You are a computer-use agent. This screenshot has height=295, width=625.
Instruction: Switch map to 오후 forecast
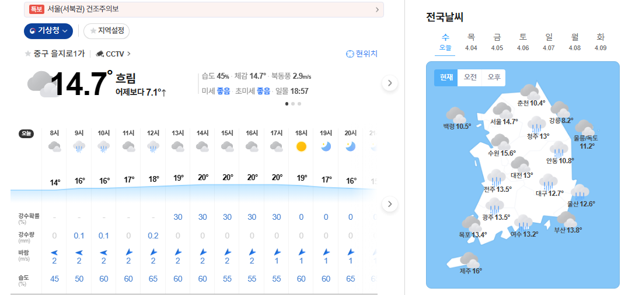pos(494,78)
